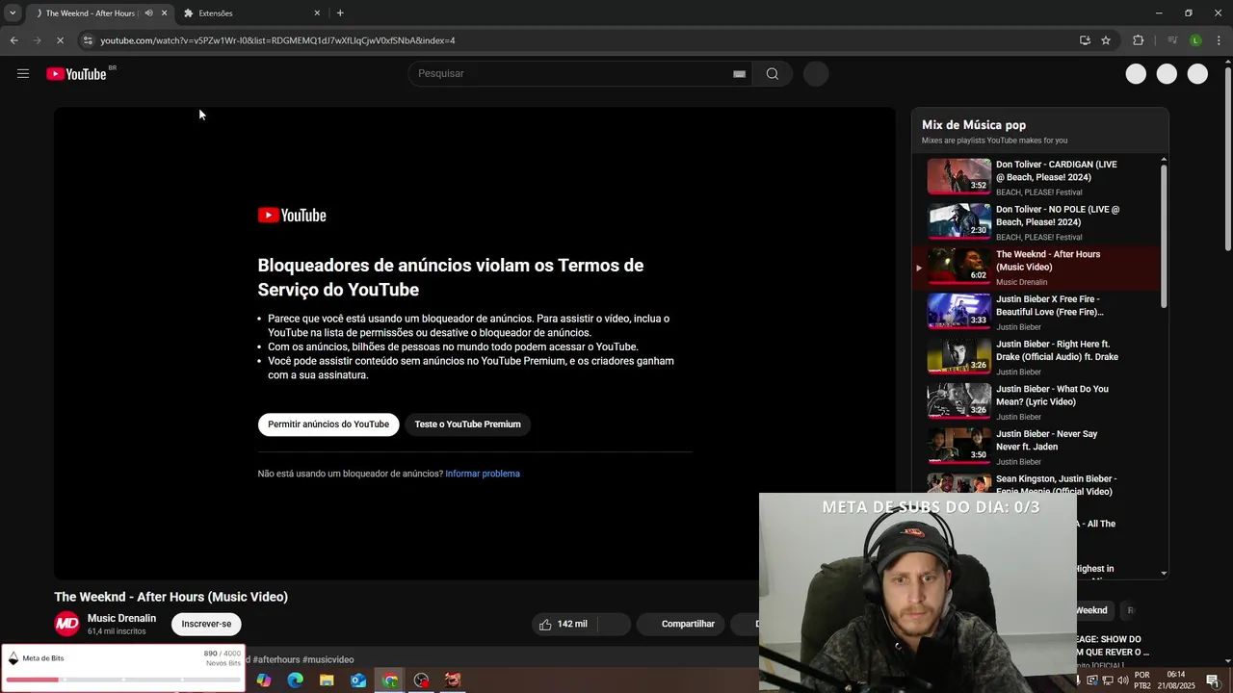This screenshot has width=1233, height=693.
Task: Open File Explorer from the taskbar
Action: (x=327, y=680)
